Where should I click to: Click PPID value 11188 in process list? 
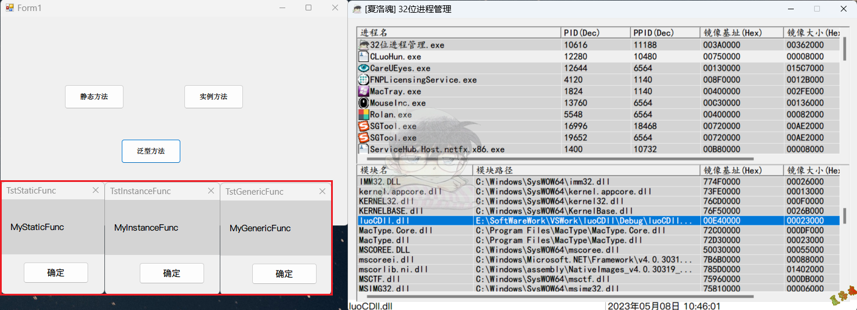[x=645, y=45]
